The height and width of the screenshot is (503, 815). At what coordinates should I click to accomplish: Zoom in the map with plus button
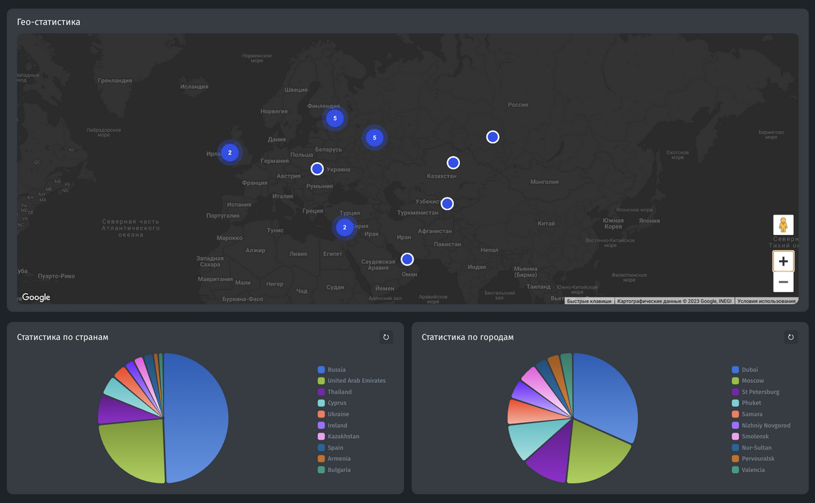click(x=783, y=261)
